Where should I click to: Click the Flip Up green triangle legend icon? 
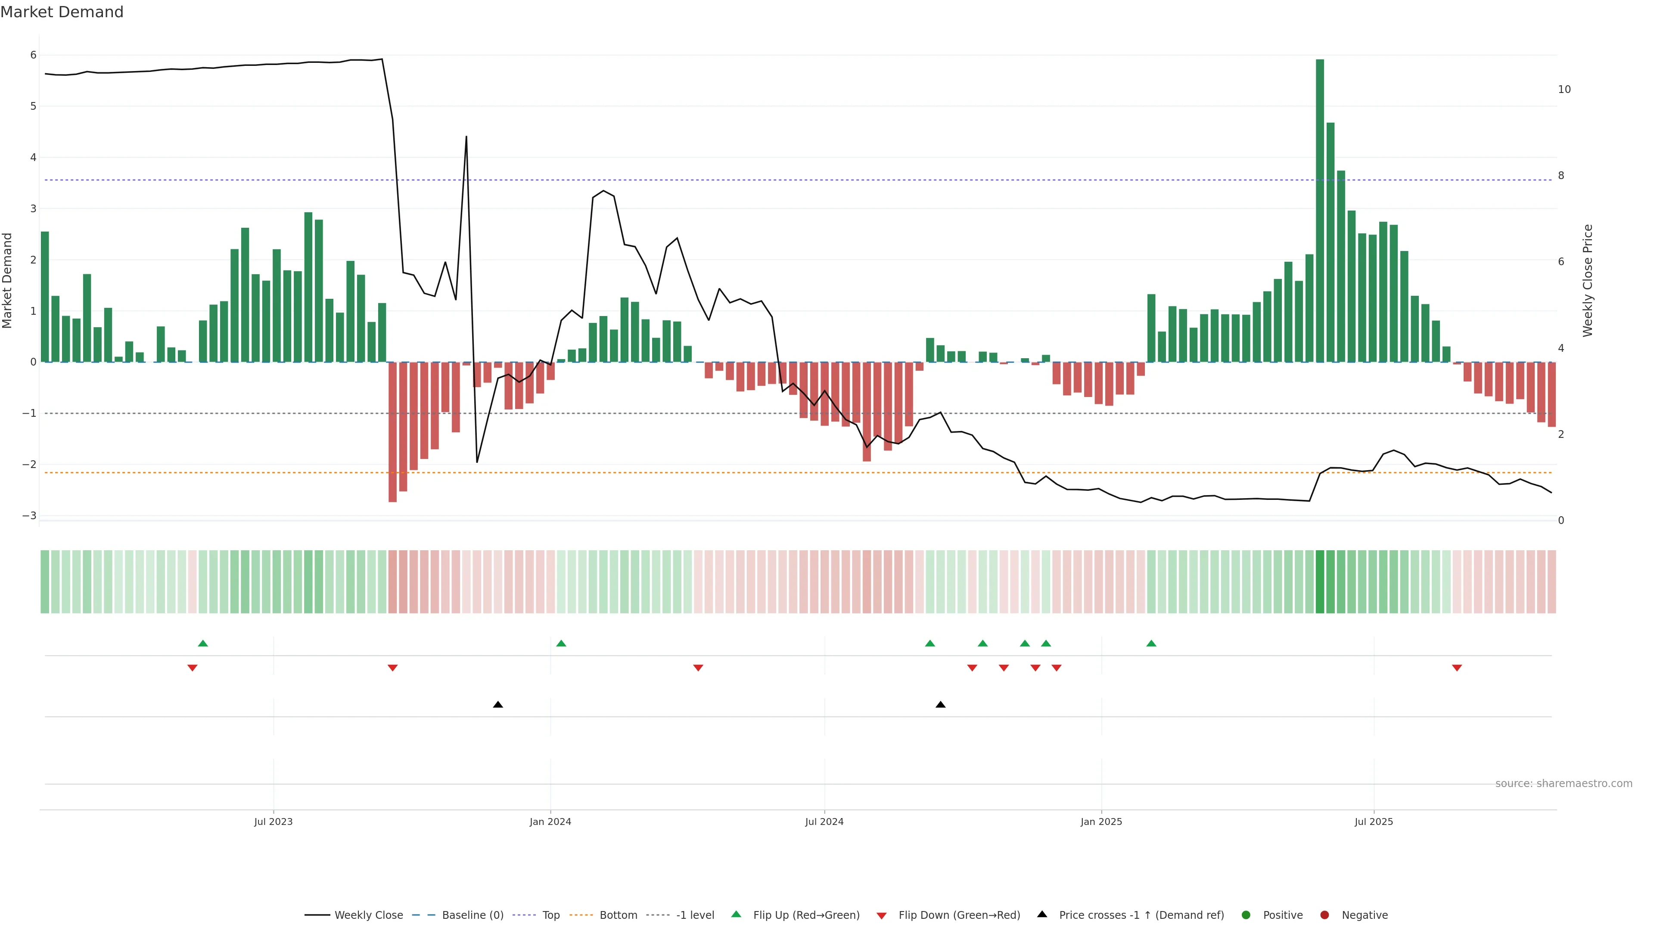pos(737,914)
